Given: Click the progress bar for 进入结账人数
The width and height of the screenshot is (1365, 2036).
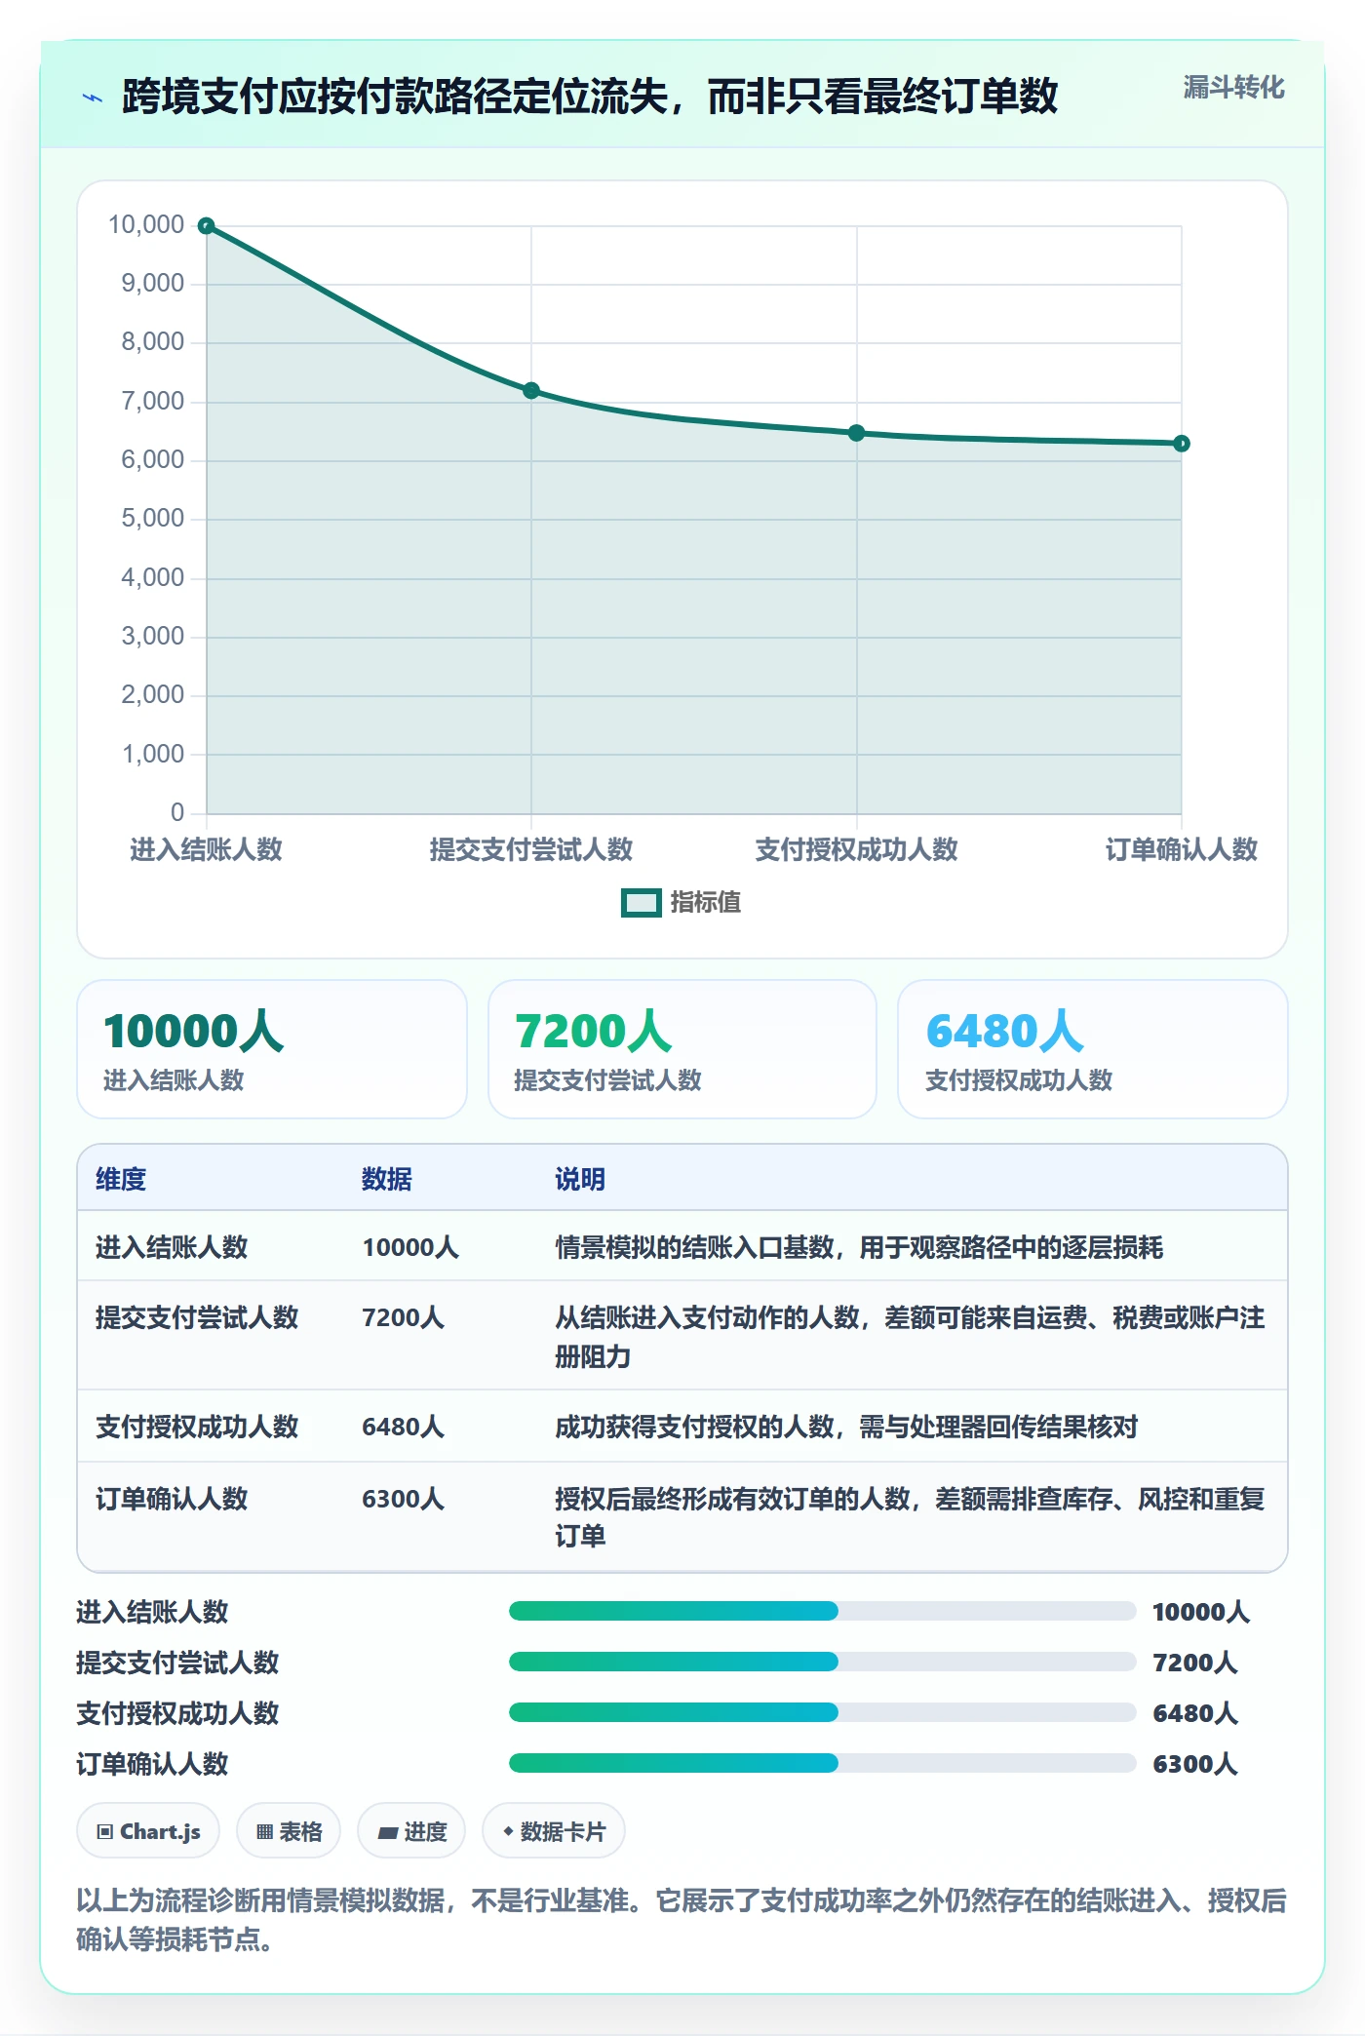Looking at the screenshot, I should 822,1611.
